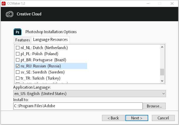This screenshot has width=179, height=125.
Task: Select the 'ru_RU: Russian (Russia)' row text
Action: click(41, 66)
